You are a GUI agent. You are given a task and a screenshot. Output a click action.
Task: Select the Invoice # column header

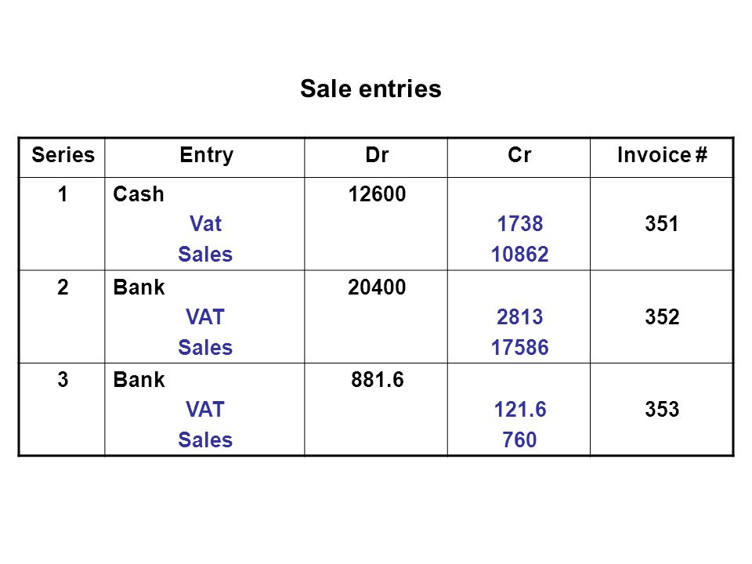[x=662, y=155]
